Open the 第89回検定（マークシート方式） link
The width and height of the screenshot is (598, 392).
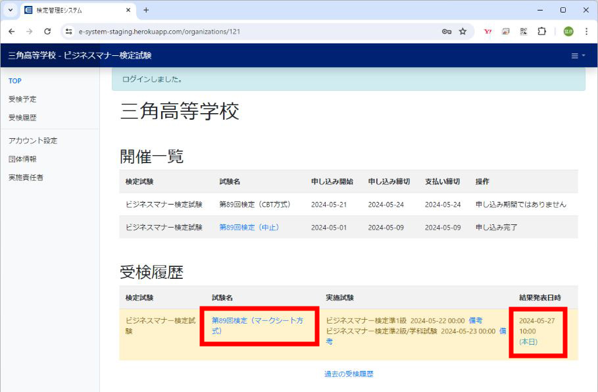point(257,326)
